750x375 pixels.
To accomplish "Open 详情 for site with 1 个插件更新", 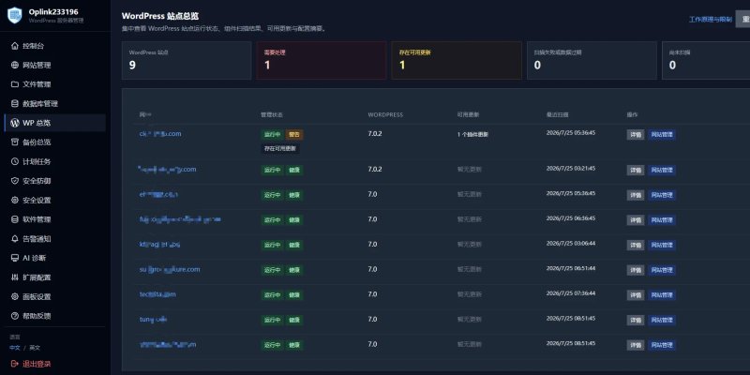I will [636, 135].
